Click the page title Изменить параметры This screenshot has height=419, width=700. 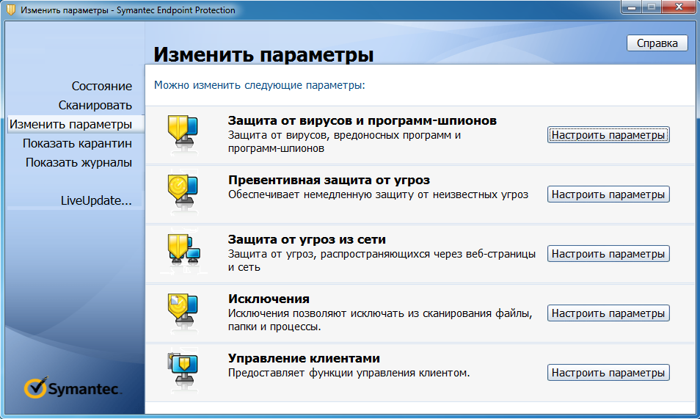pyautogui.click(x=263, y=55)
